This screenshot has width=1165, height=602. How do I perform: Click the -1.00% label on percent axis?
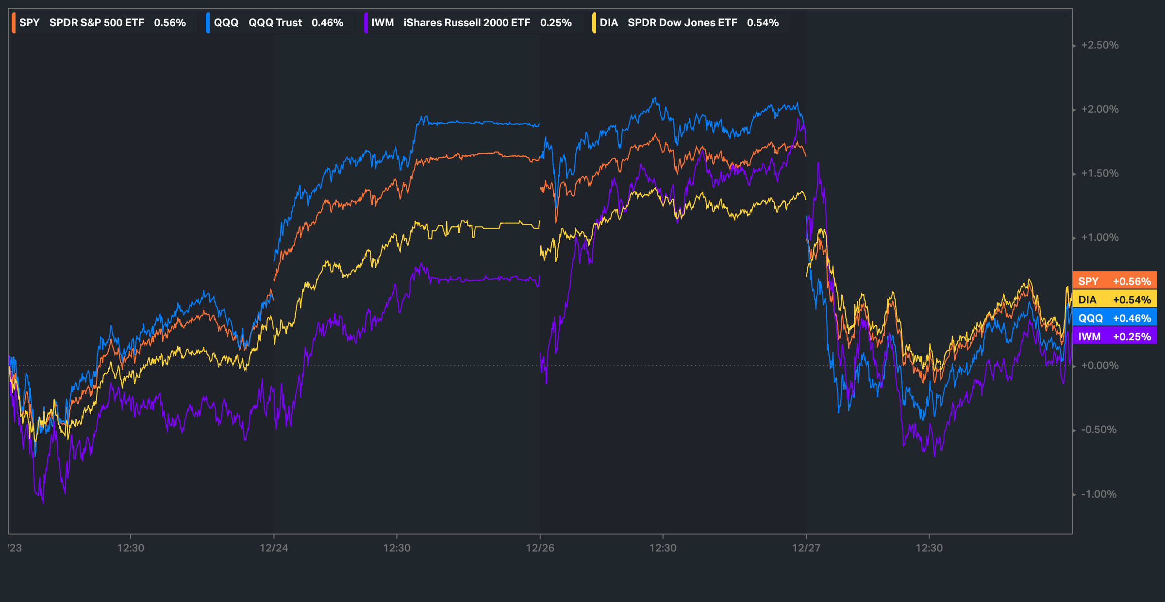click(x=1098, y=494)
